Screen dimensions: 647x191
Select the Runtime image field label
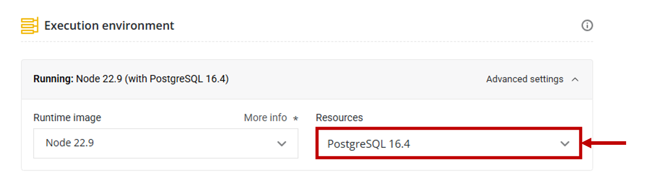[x=67, y=118]
